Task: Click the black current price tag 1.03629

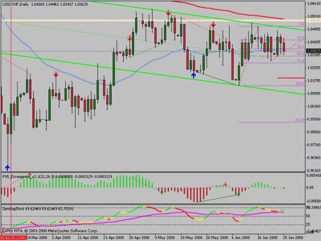Action: (313, 51)
